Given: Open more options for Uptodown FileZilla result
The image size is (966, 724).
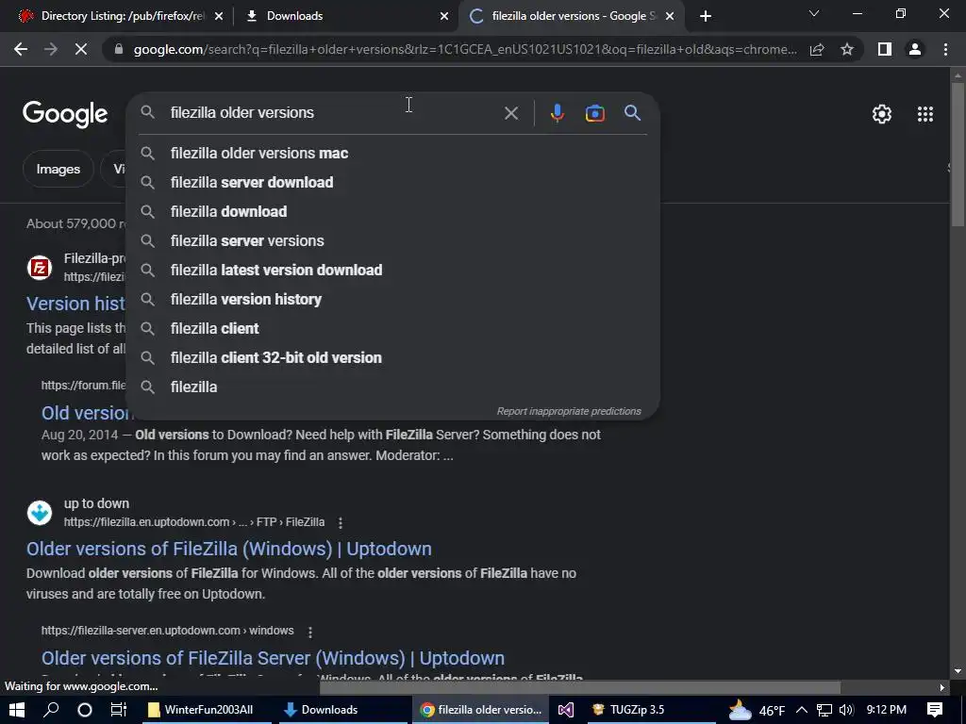Looking at the screenshot, I should point(341,522).
